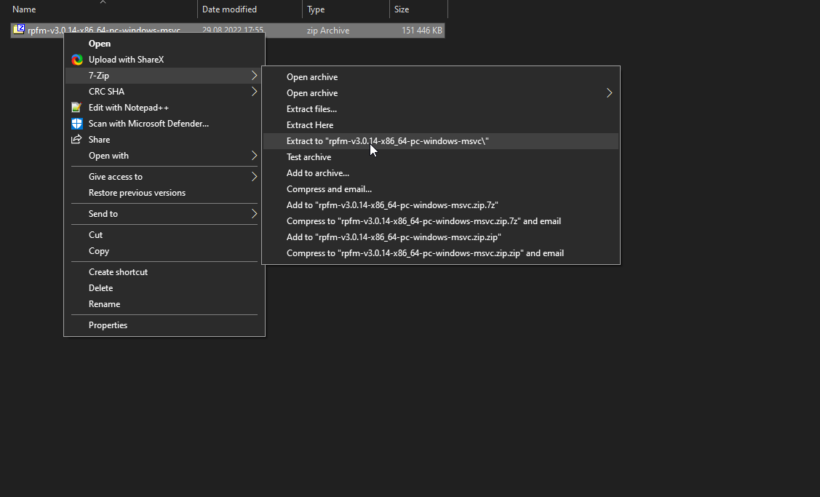The width and height of the screenshot is (820, 497).
Task: Click the Notepad++ icon in context menu
Action: coord(76,107)
